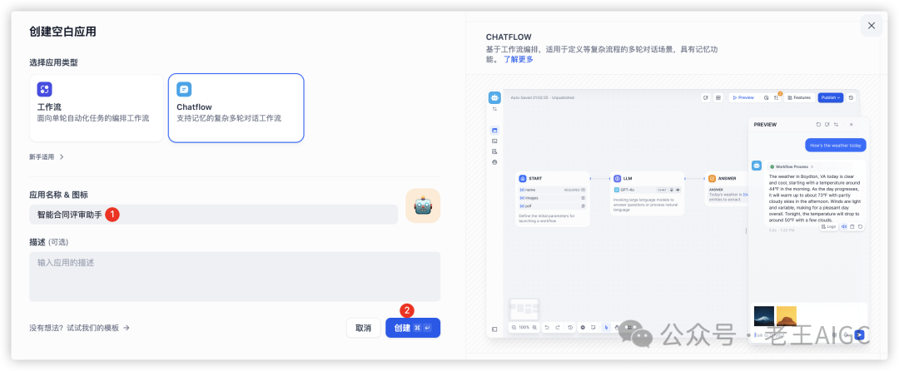
Task: Click the 100% zoom level in illustration
Action: pos(524,328)
